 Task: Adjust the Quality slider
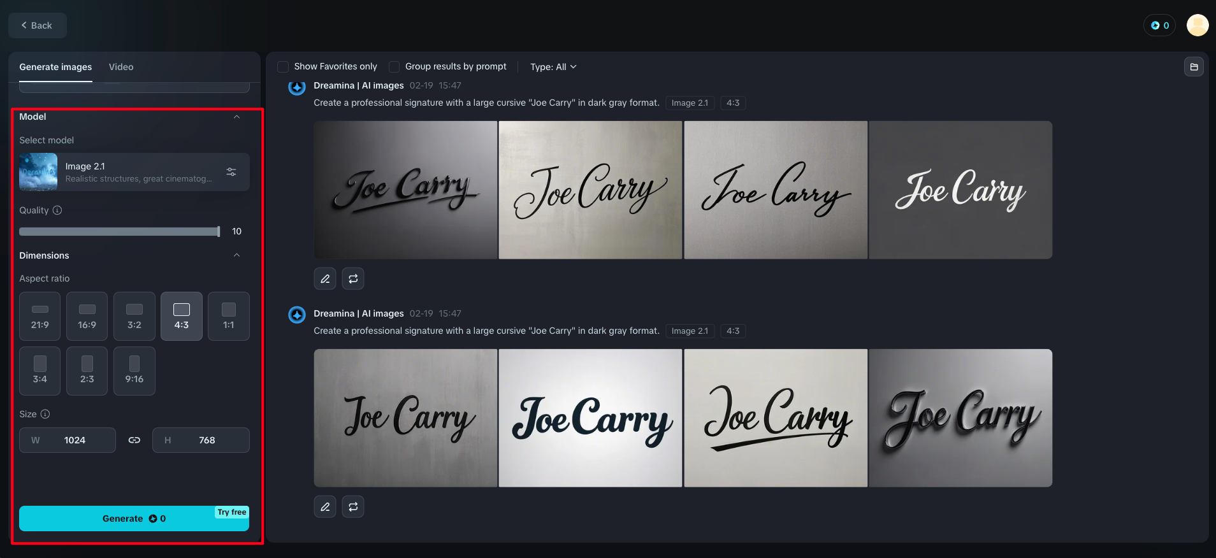coord(120,231)
